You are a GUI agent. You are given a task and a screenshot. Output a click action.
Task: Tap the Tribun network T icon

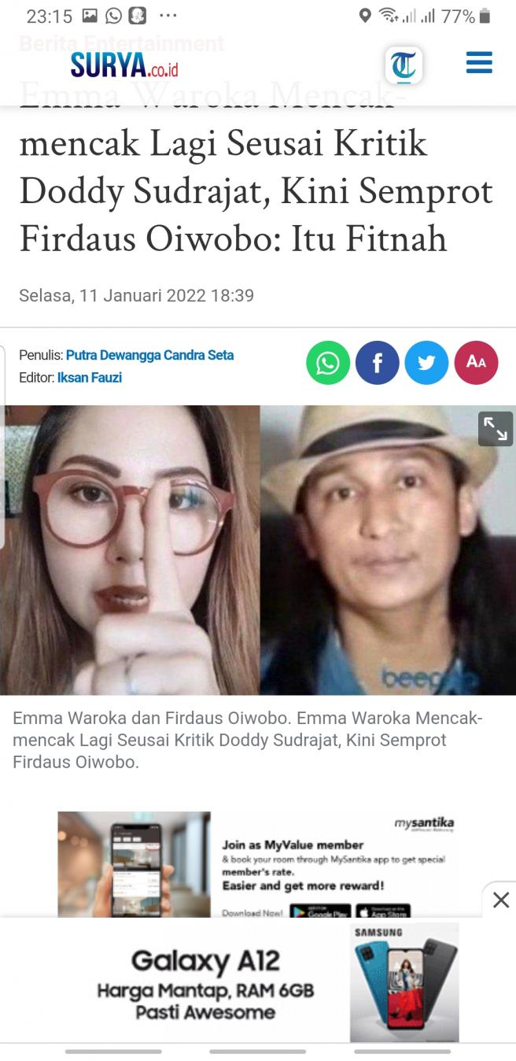(404, 65)
